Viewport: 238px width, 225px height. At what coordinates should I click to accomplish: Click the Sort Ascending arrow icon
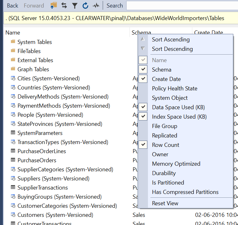(x=143, y=39)
